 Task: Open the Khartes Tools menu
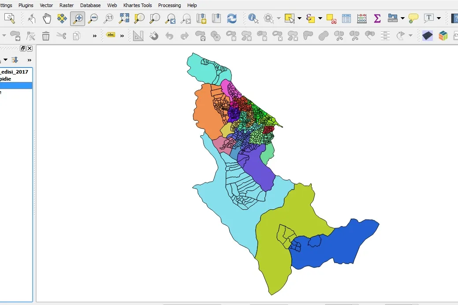[138, 5]
